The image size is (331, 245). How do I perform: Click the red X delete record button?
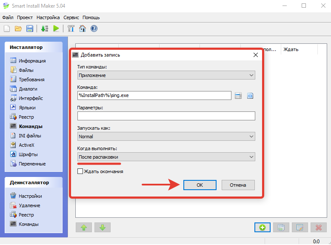[x=319, y=228]
